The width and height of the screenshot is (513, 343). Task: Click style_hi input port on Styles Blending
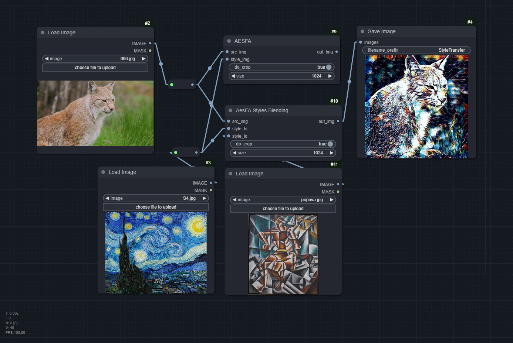point(229,128)
